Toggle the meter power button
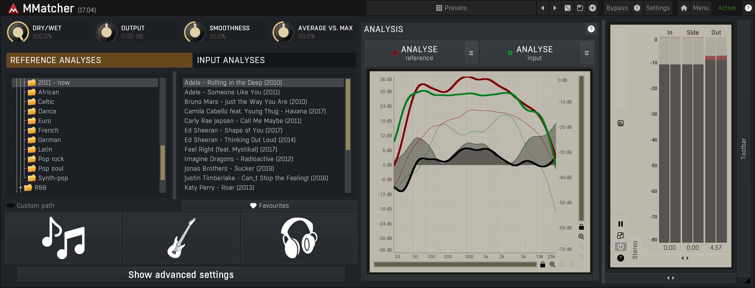This screenshot has height=288, width=755. [x=620, y=247]
